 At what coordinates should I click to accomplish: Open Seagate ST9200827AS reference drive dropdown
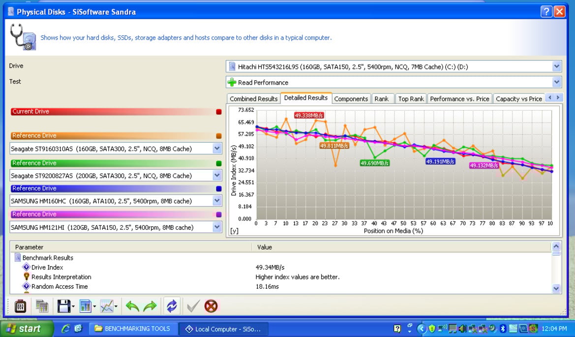217,176
